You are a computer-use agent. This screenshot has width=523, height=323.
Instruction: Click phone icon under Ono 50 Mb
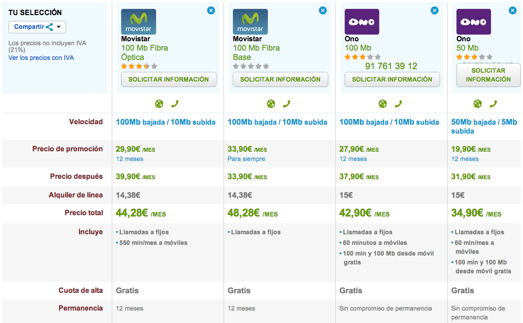click(493, 104)
